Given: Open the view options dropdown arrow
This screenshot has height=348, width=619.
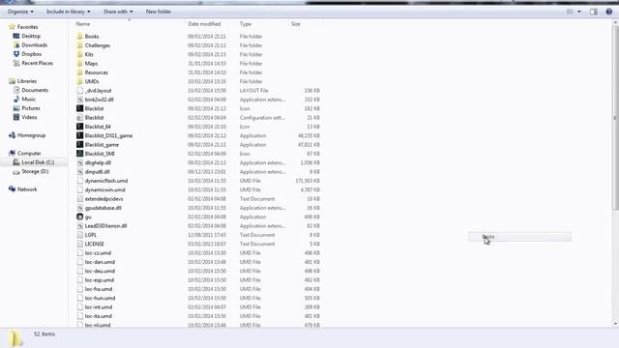Looking at the screenshot, I should 579,12.
